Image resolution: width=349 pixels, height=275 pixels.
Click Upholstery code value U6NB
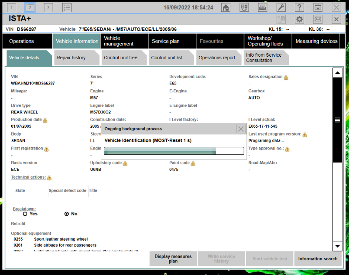pyautogui.click(x=96, y=170)
